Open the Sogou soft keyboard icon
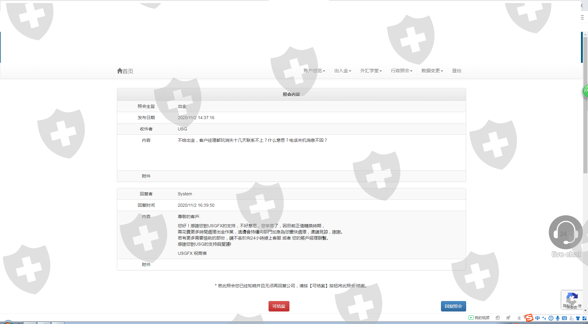 point(564,318)
